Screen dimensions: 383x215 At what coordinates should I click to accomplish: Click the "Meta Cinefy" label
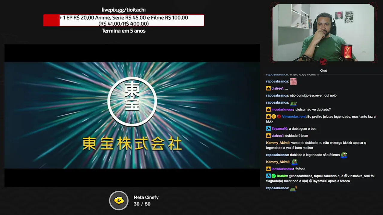[x=146, y=197]
